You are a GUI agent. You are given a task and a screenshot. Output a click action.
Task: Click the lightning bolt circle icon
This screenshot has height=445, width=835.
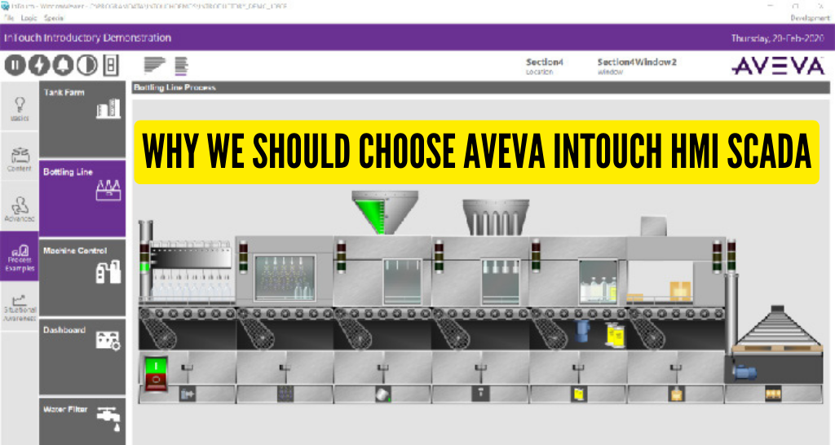click(39, 65)
